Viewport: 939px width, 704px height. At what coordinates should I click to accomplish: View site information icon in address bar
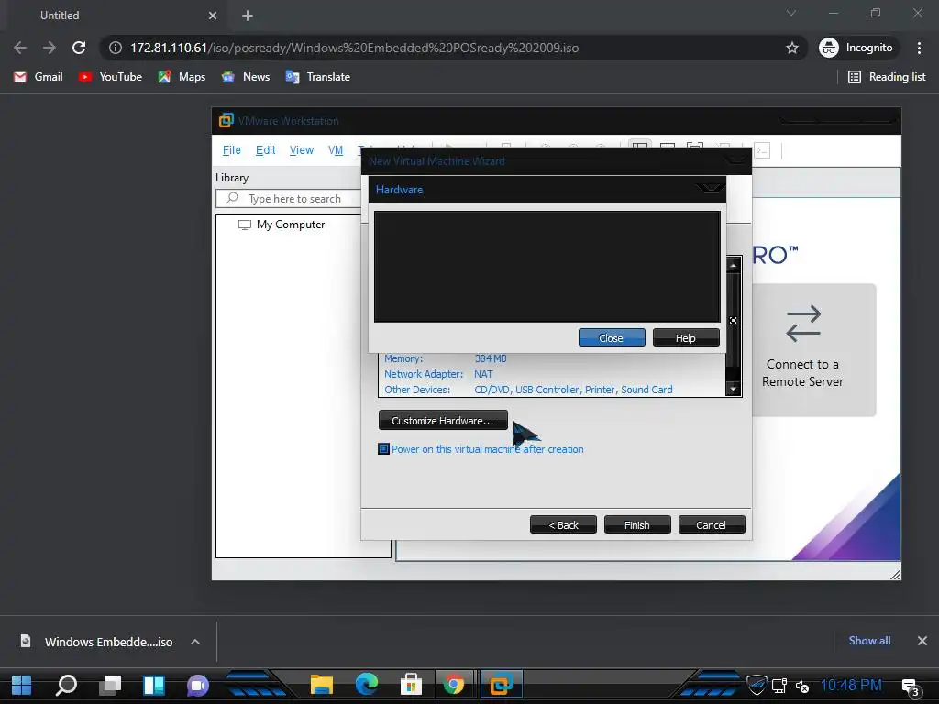[x=116, y=48]
